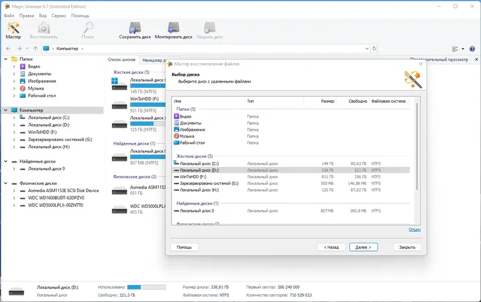Click Asmedia ASM1153 physical disk icon

pos(119,191)
